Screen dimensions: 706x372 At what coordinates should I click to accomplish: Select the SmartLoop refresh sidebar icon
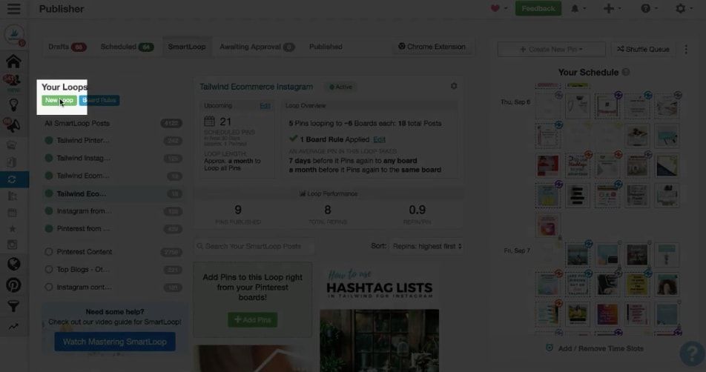click(x=12, y=179)
